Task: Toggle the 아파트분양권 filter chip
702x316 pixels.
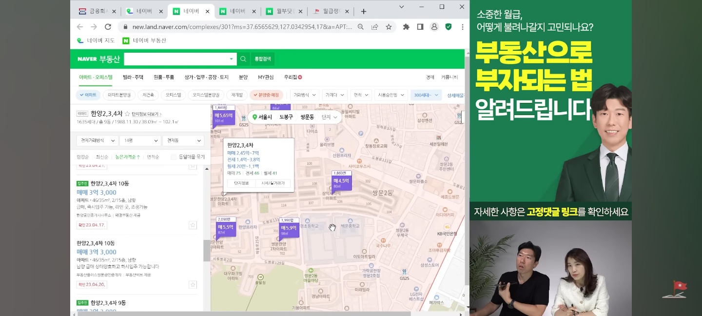Action: (119, 95)
